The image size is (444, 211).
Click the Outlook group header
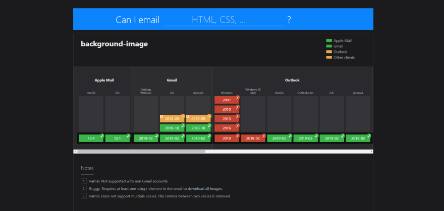[x=292, y=80]
